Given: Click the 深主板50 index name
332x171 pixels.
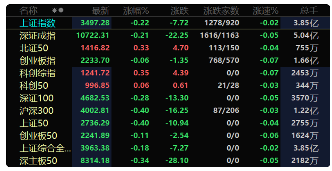Looking at the screenshot, I should click(38, 161).
